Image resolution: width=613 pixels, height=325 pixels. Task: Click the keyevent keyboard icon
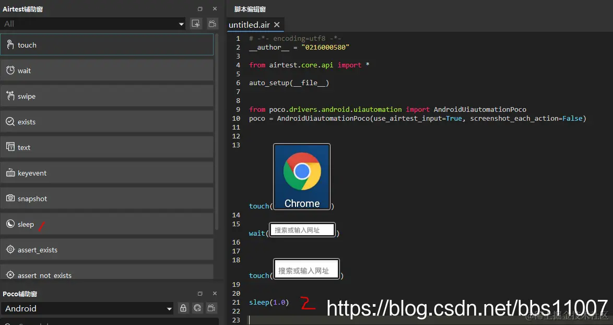coord(10,173)
